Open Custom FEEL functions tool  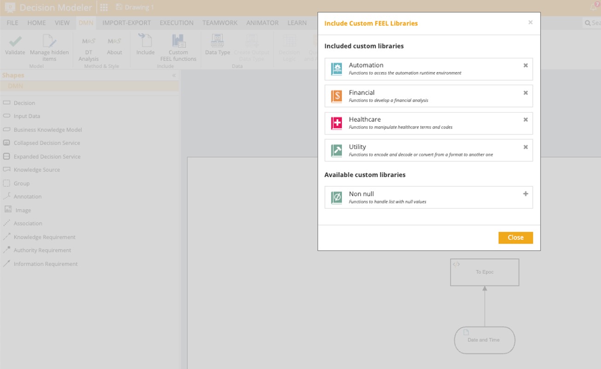tap(178, 42)
